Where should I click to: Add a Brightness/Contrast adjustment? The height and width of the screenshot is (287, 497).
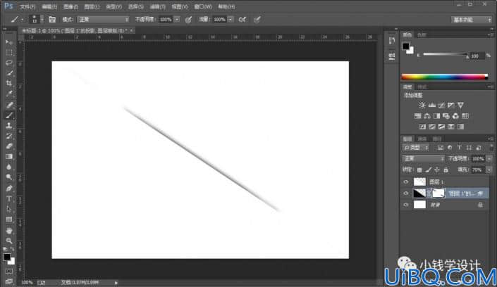(422, 105)
